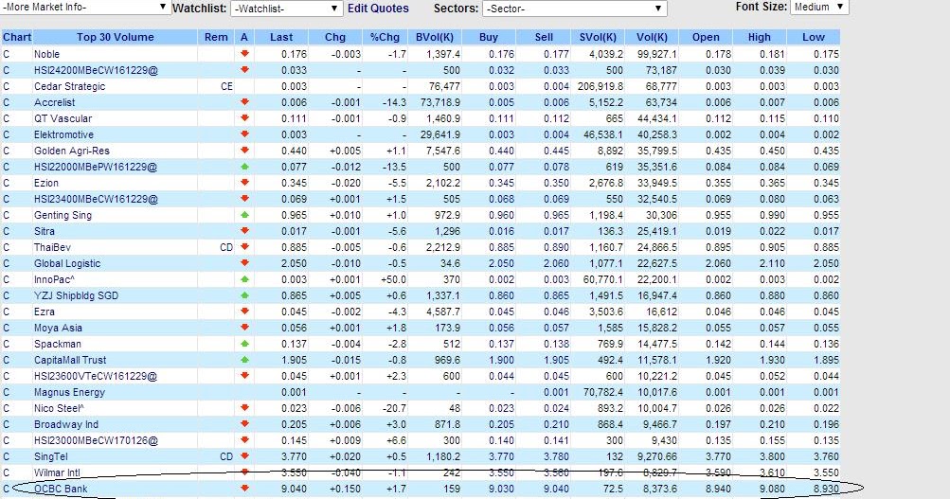Click the green up arrow for HSI22000MBePW161229@
The image size is (950, 499).
click(244, 167)
